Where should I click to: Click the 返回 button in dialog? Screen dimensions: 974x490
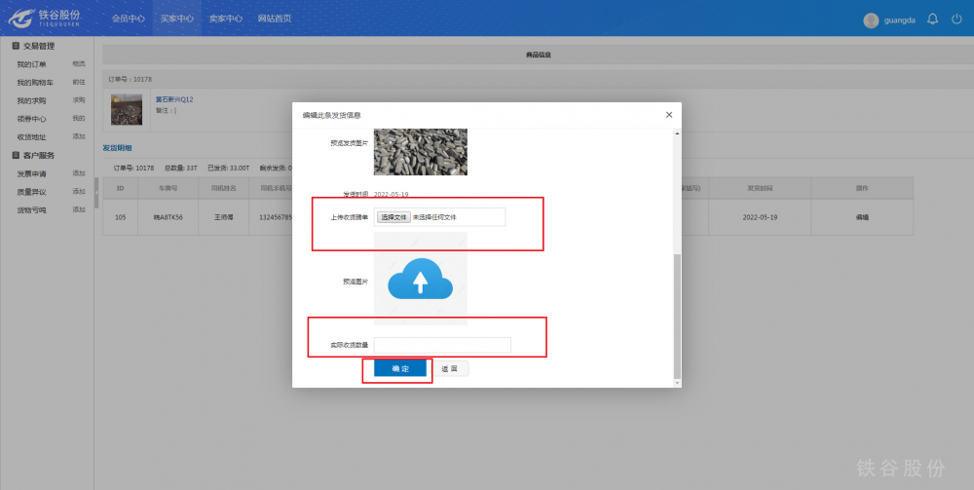[449, 369]
